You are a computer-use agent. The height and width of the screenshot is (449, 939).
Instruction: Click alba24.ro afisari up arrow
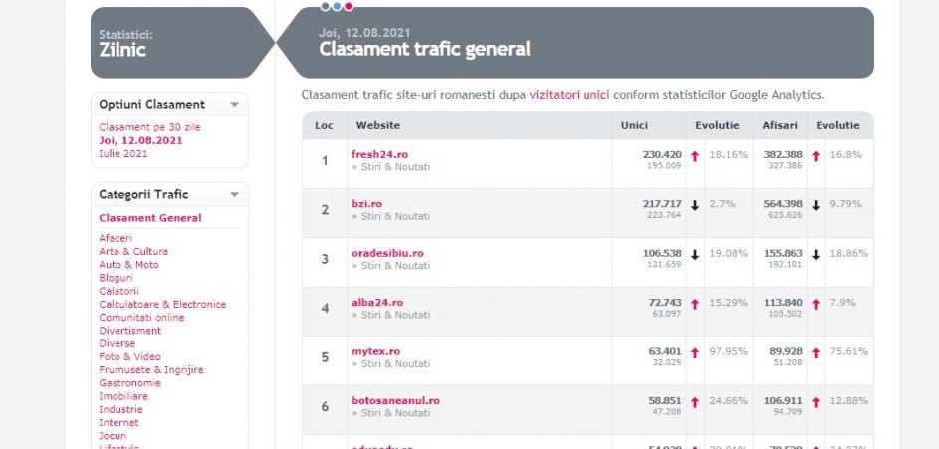tap(816, 304)
